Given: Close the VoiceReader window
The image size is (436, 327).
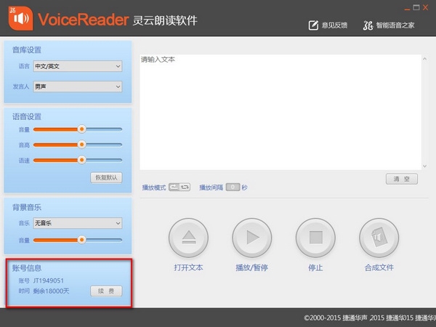Looking at the screenshot, I should (x=425, y=7).
